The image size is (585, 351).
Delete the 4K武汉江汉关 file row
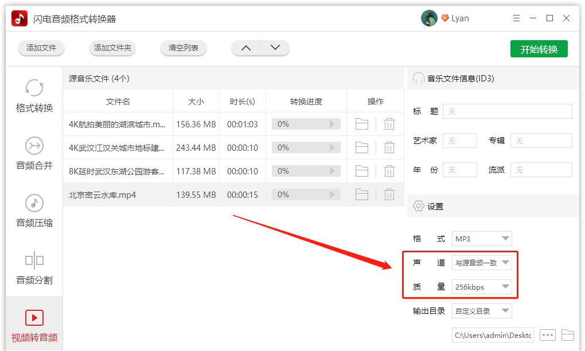pos(389,148)
